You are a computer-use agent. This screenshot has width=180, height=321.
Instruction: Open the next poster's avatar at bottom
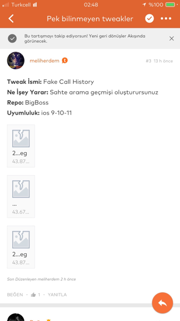[15, 317]
